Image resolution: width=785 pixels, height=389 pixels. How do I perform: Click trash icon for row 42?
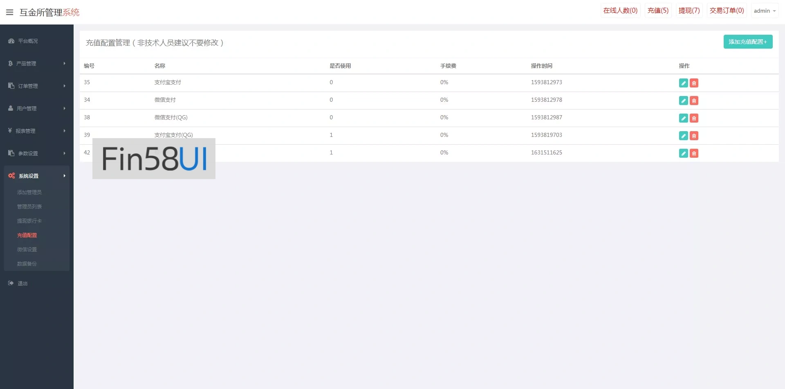[x=694, y=153]
